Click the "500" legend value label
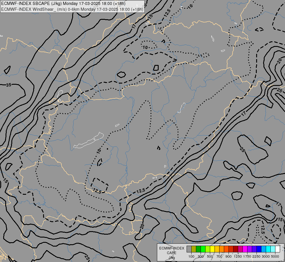 210,256
